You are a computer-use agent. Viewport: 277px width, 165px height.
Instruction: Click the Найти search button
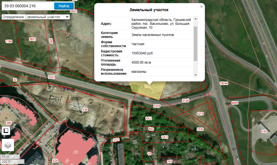point(64,6)
